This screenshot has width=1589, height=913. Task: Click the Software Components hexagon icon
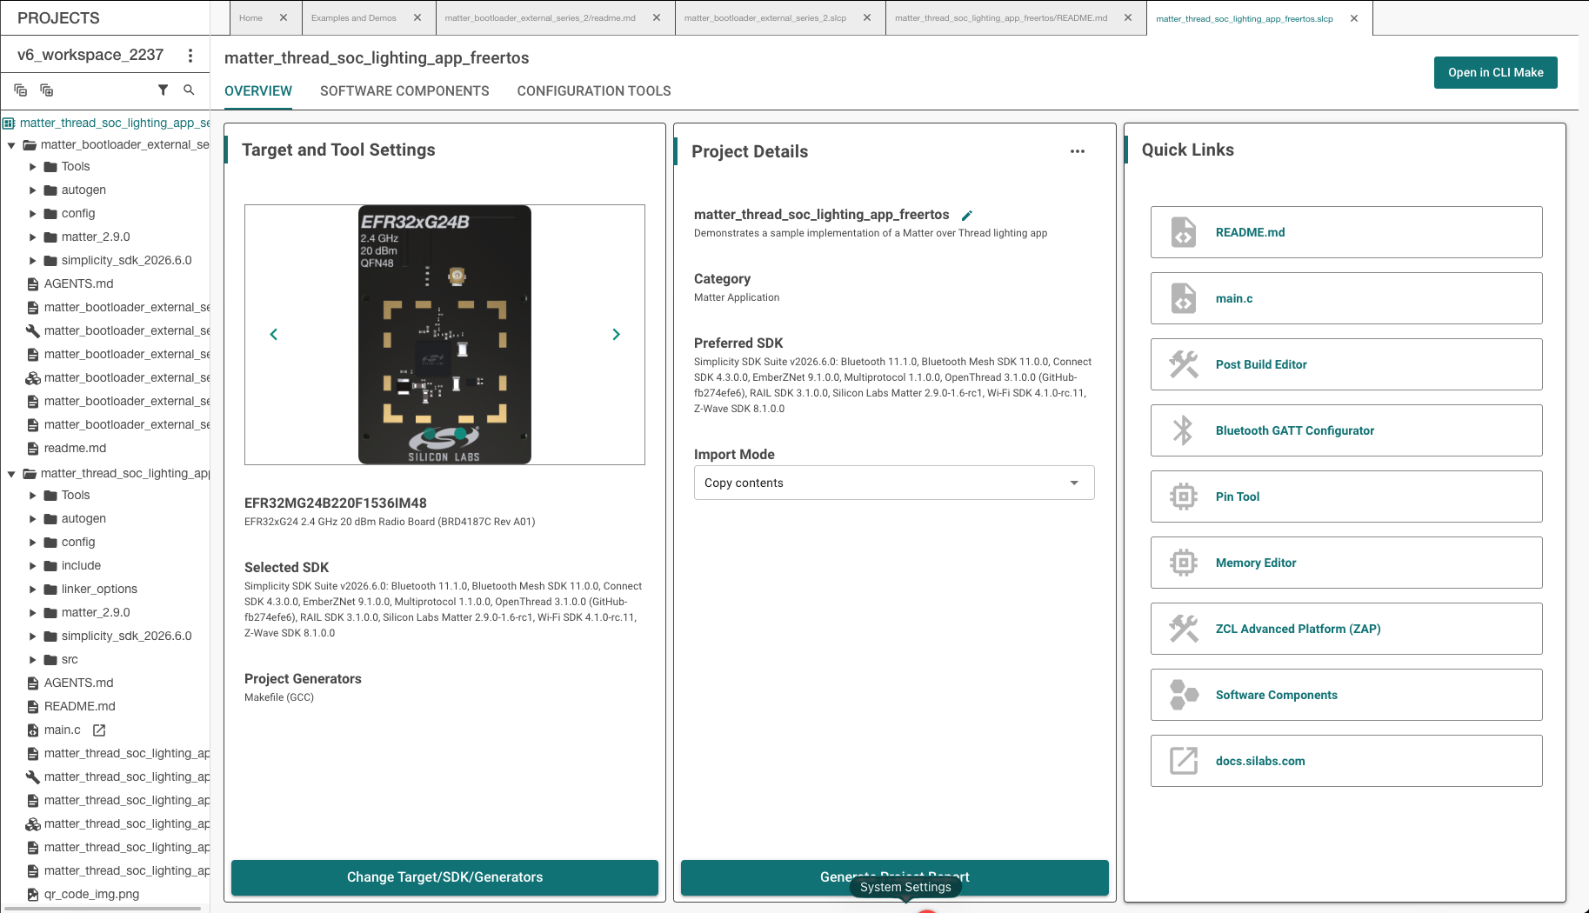coord(1184,695)
